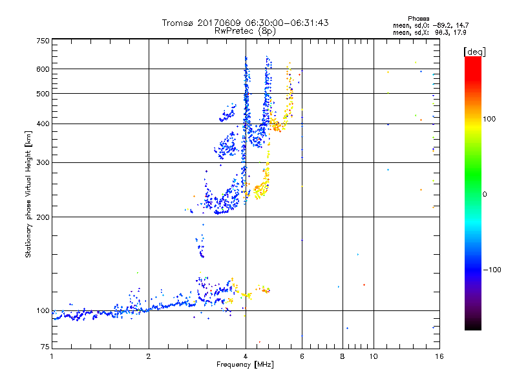This screenshot has height=388, width=517.
Task: Click the 16 tick label on the frequency axis
Action: (438, 357)
